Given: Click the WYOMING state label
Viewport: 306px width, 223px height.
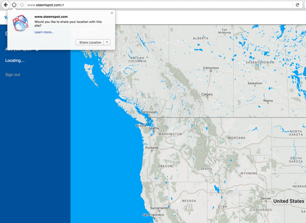Looking at the screenshot, I should click(249, 173).
